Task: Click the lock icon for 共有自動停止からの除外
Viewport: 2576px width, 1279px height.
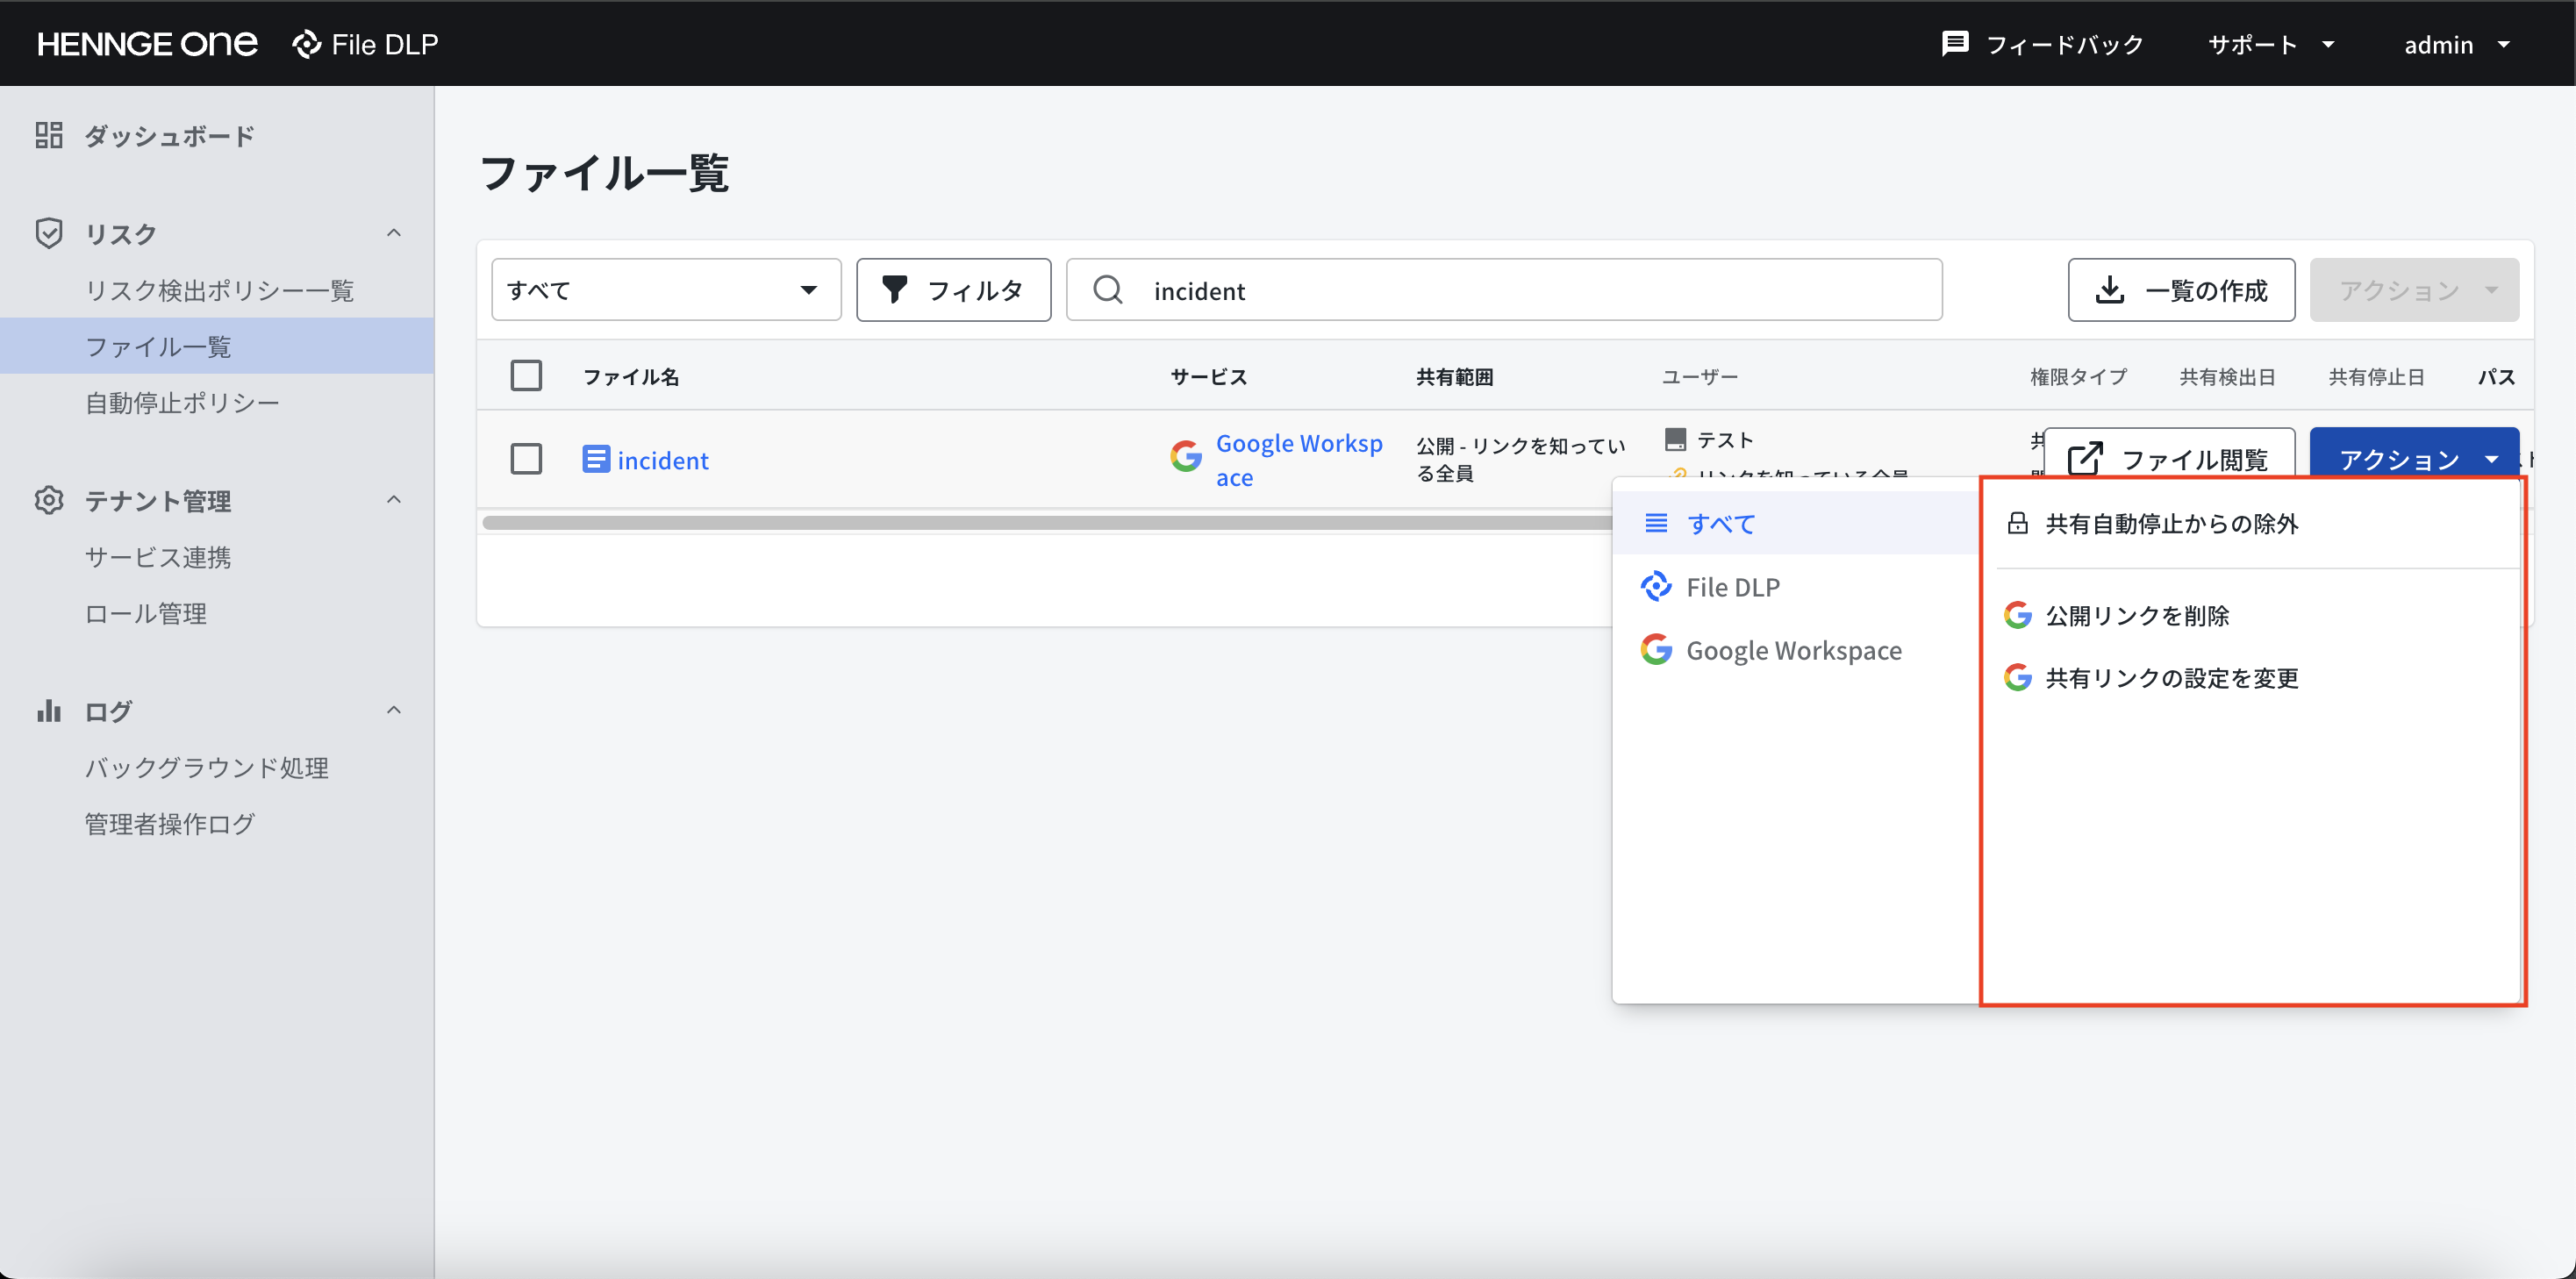Action: click(x=2018, y=523)
